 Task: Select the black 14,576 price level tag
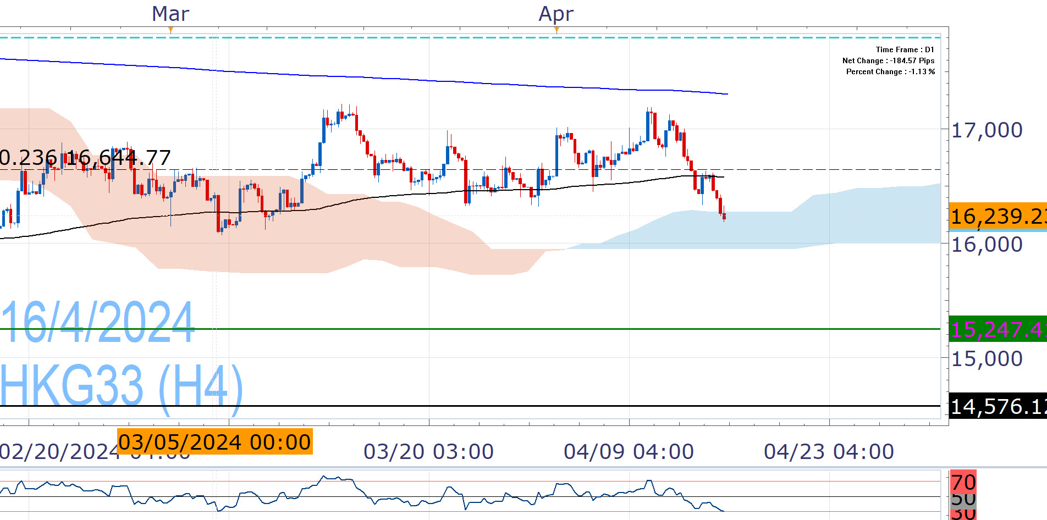[x=998, y=407]
